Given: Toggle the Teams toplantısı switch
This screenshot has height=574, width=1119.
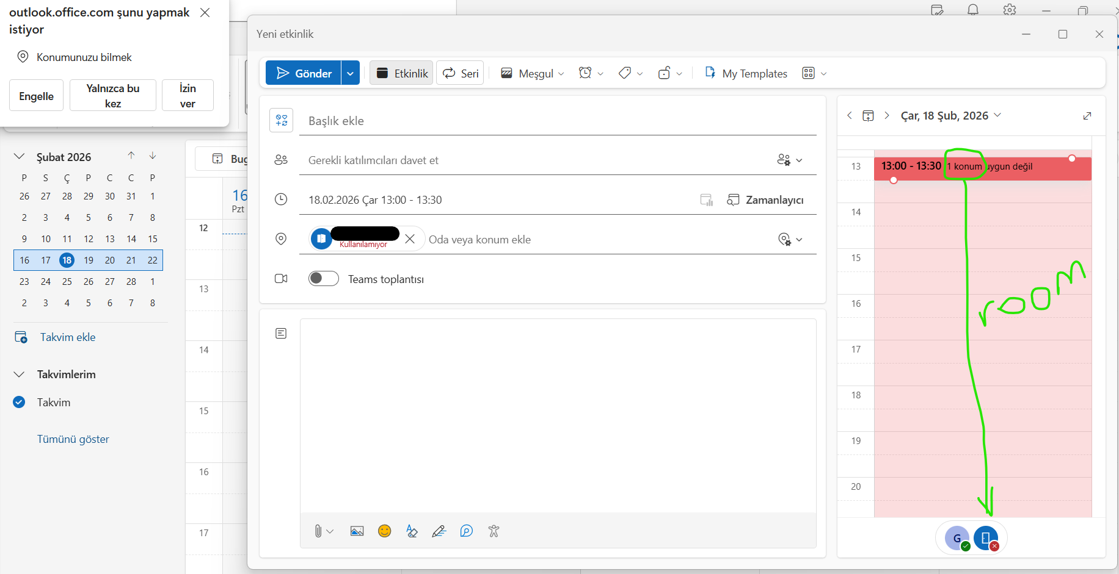Looking at the screenshot, I should click(323, 279).
